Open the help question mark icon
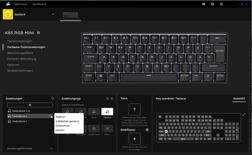The height and width of the screenshot is (155, 252). pyautogui.click(x=212, y=4)
